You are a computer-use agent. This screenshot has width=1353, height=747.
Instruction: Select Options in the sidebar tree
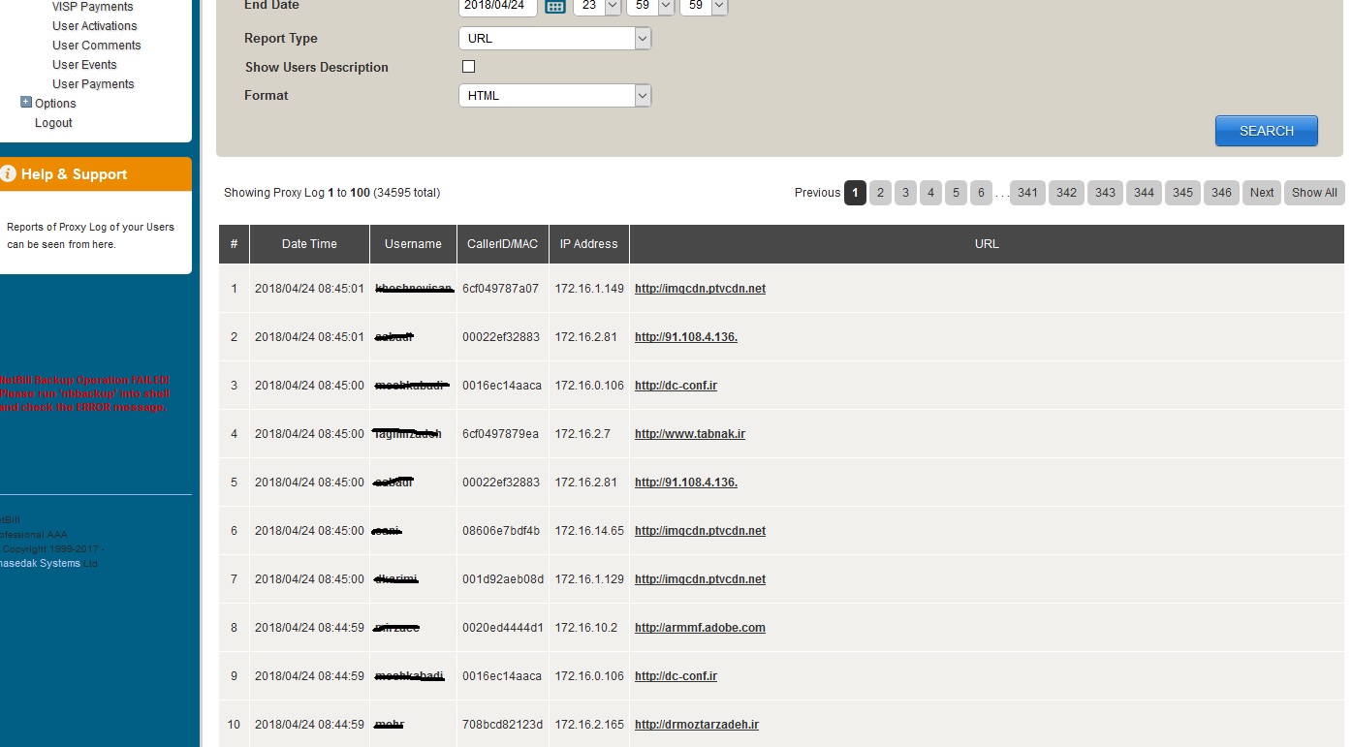pyautogui.click(x=55, y=104)
